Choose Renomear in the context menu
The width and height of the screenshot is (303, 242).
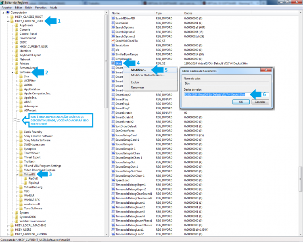(x=150, y=88)
